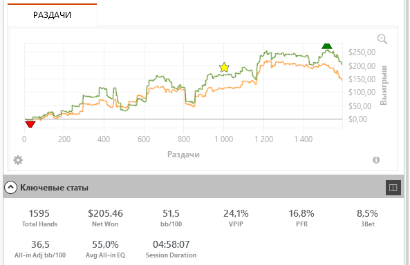Click the yellow star marker
This screenshot has height=265, width=410.
coord(224,68)
